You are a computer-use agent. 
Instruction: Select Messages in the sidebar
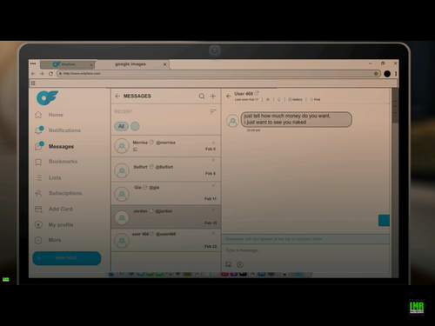(61, 147)
